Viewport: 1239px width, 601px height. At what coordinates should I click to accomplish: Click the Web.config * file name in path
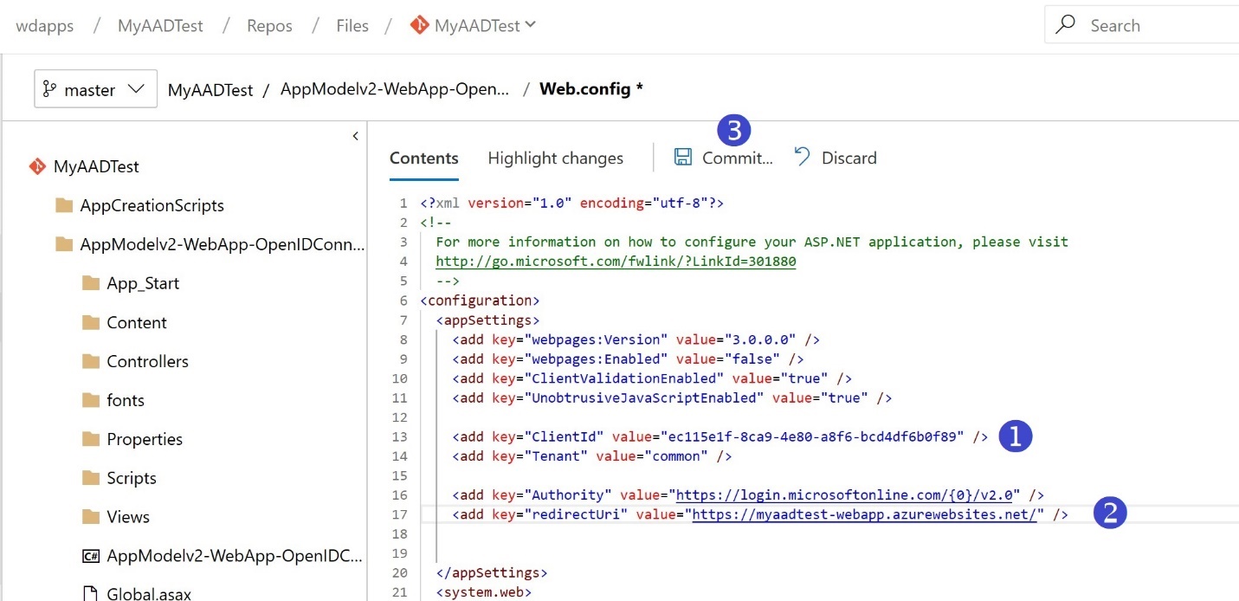tap(591, 89)
